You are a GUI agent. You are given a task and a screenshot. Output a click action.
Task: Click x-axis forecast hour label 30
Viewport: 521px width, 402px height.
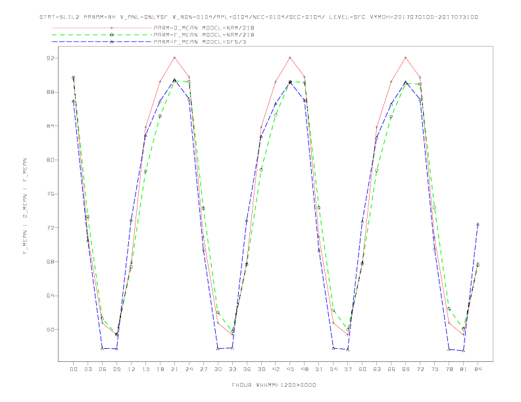[218, 369]
